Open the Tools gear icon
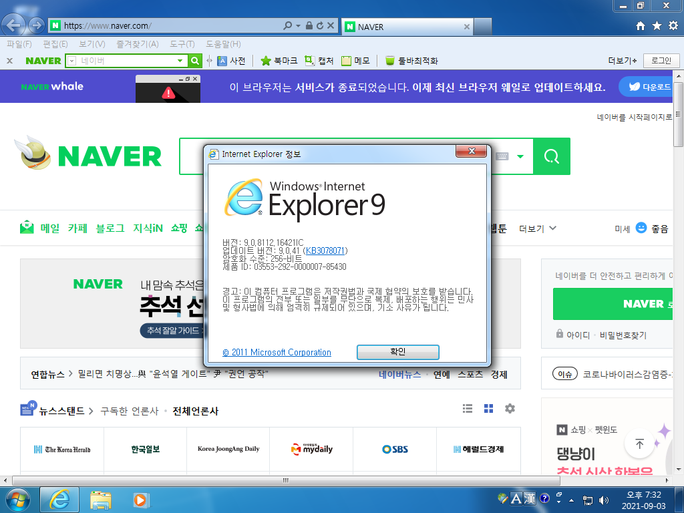 673,26
